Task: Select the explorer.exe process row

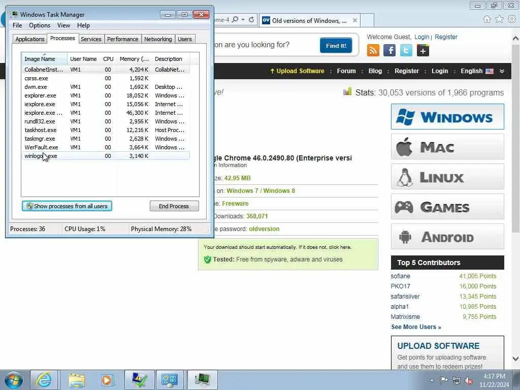Action: 106,95
